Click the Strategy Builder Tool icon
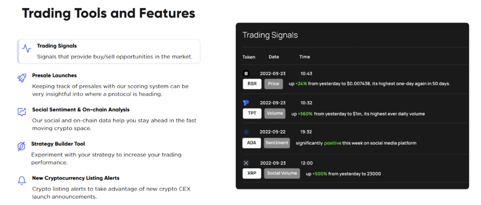The image size is (481, 205). (x=21, y=146)
